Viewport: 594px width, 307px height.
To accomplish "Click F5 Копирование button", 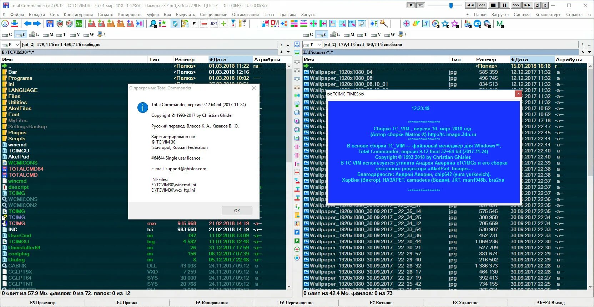I will (x=211, y=303).
